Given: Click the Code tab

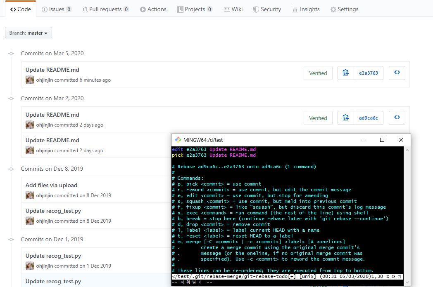Looking at the screenshot, I should [20, 9].
